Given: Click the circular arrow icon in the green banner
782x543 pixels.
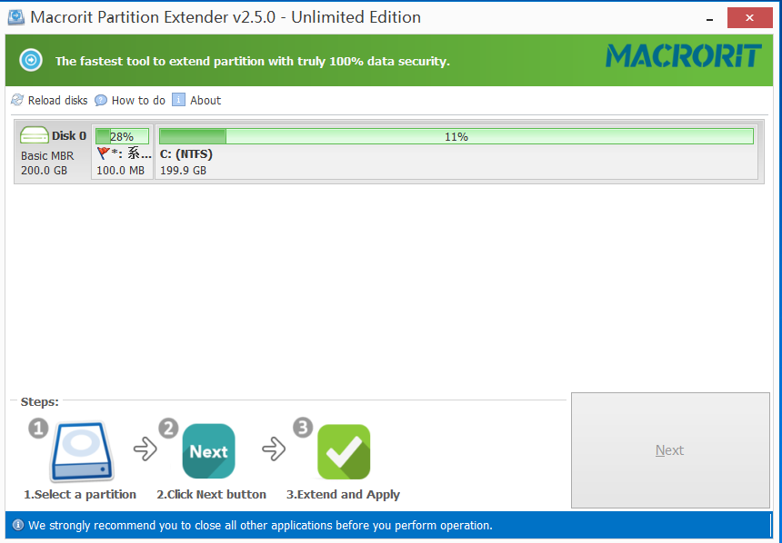Looking at the screenshot, I should point(31,61).
